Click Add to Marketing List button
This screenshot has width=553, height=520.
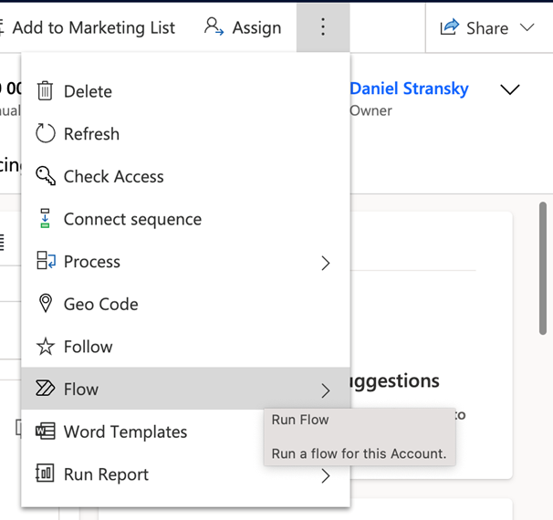tap(91, 28)
